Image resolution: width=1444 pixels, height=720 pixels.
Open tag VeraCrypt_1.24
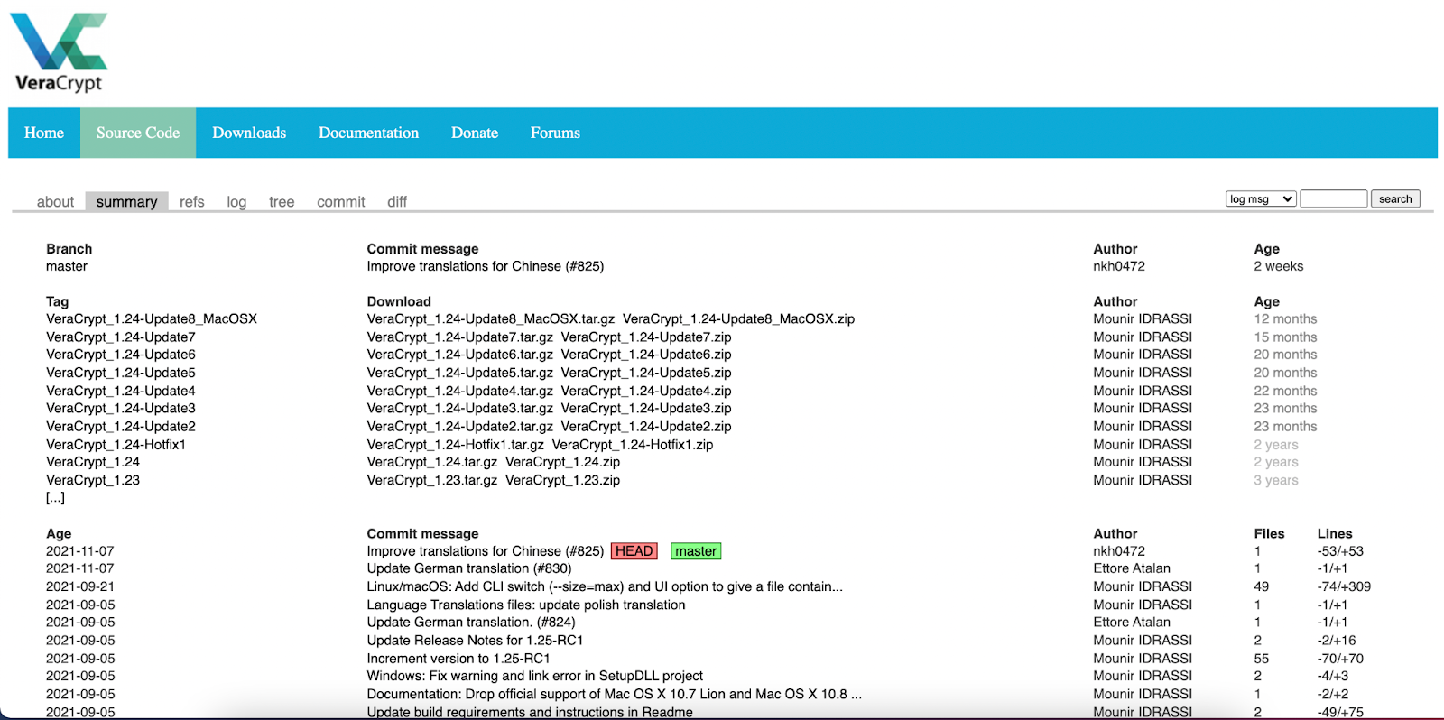coord(93,461)
